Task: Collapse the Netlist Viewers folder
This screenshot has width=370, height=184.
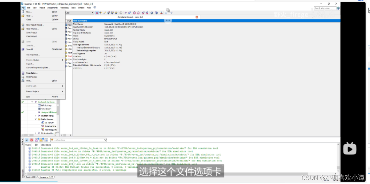Action: pos(36,119)
